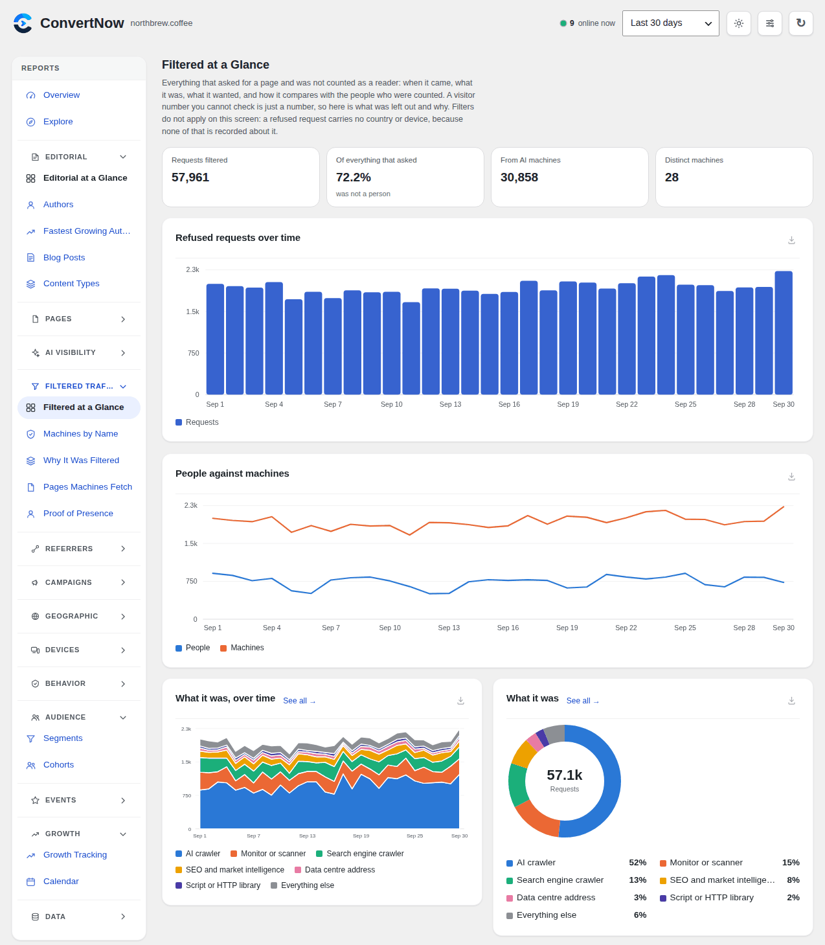Click the Proof of Presence person icon

tap(30, 514)
